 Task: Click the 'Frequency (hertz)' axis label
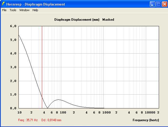(146, 120)
